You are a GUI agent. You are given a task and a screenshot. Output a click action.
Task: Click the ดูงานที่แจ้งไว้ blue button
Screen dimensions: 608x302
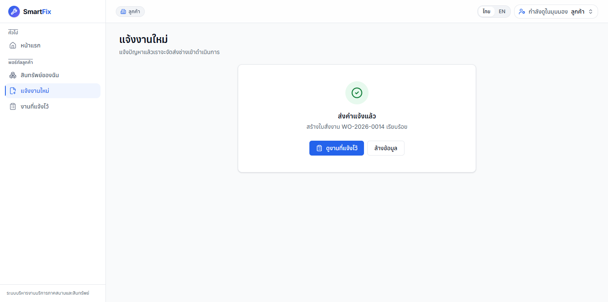pos(337,148)
